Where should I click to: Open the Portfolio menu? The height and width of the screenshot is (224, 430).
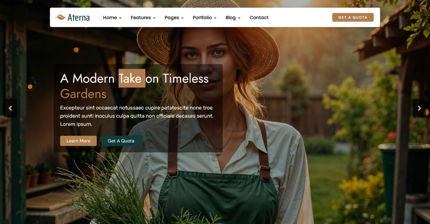205,18
